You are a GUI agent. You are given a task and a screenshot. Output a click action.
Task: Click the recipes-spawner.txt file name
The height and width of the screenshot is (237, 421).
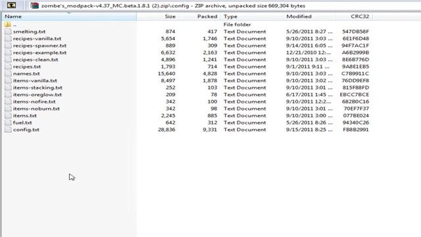(x=39, y=45)
